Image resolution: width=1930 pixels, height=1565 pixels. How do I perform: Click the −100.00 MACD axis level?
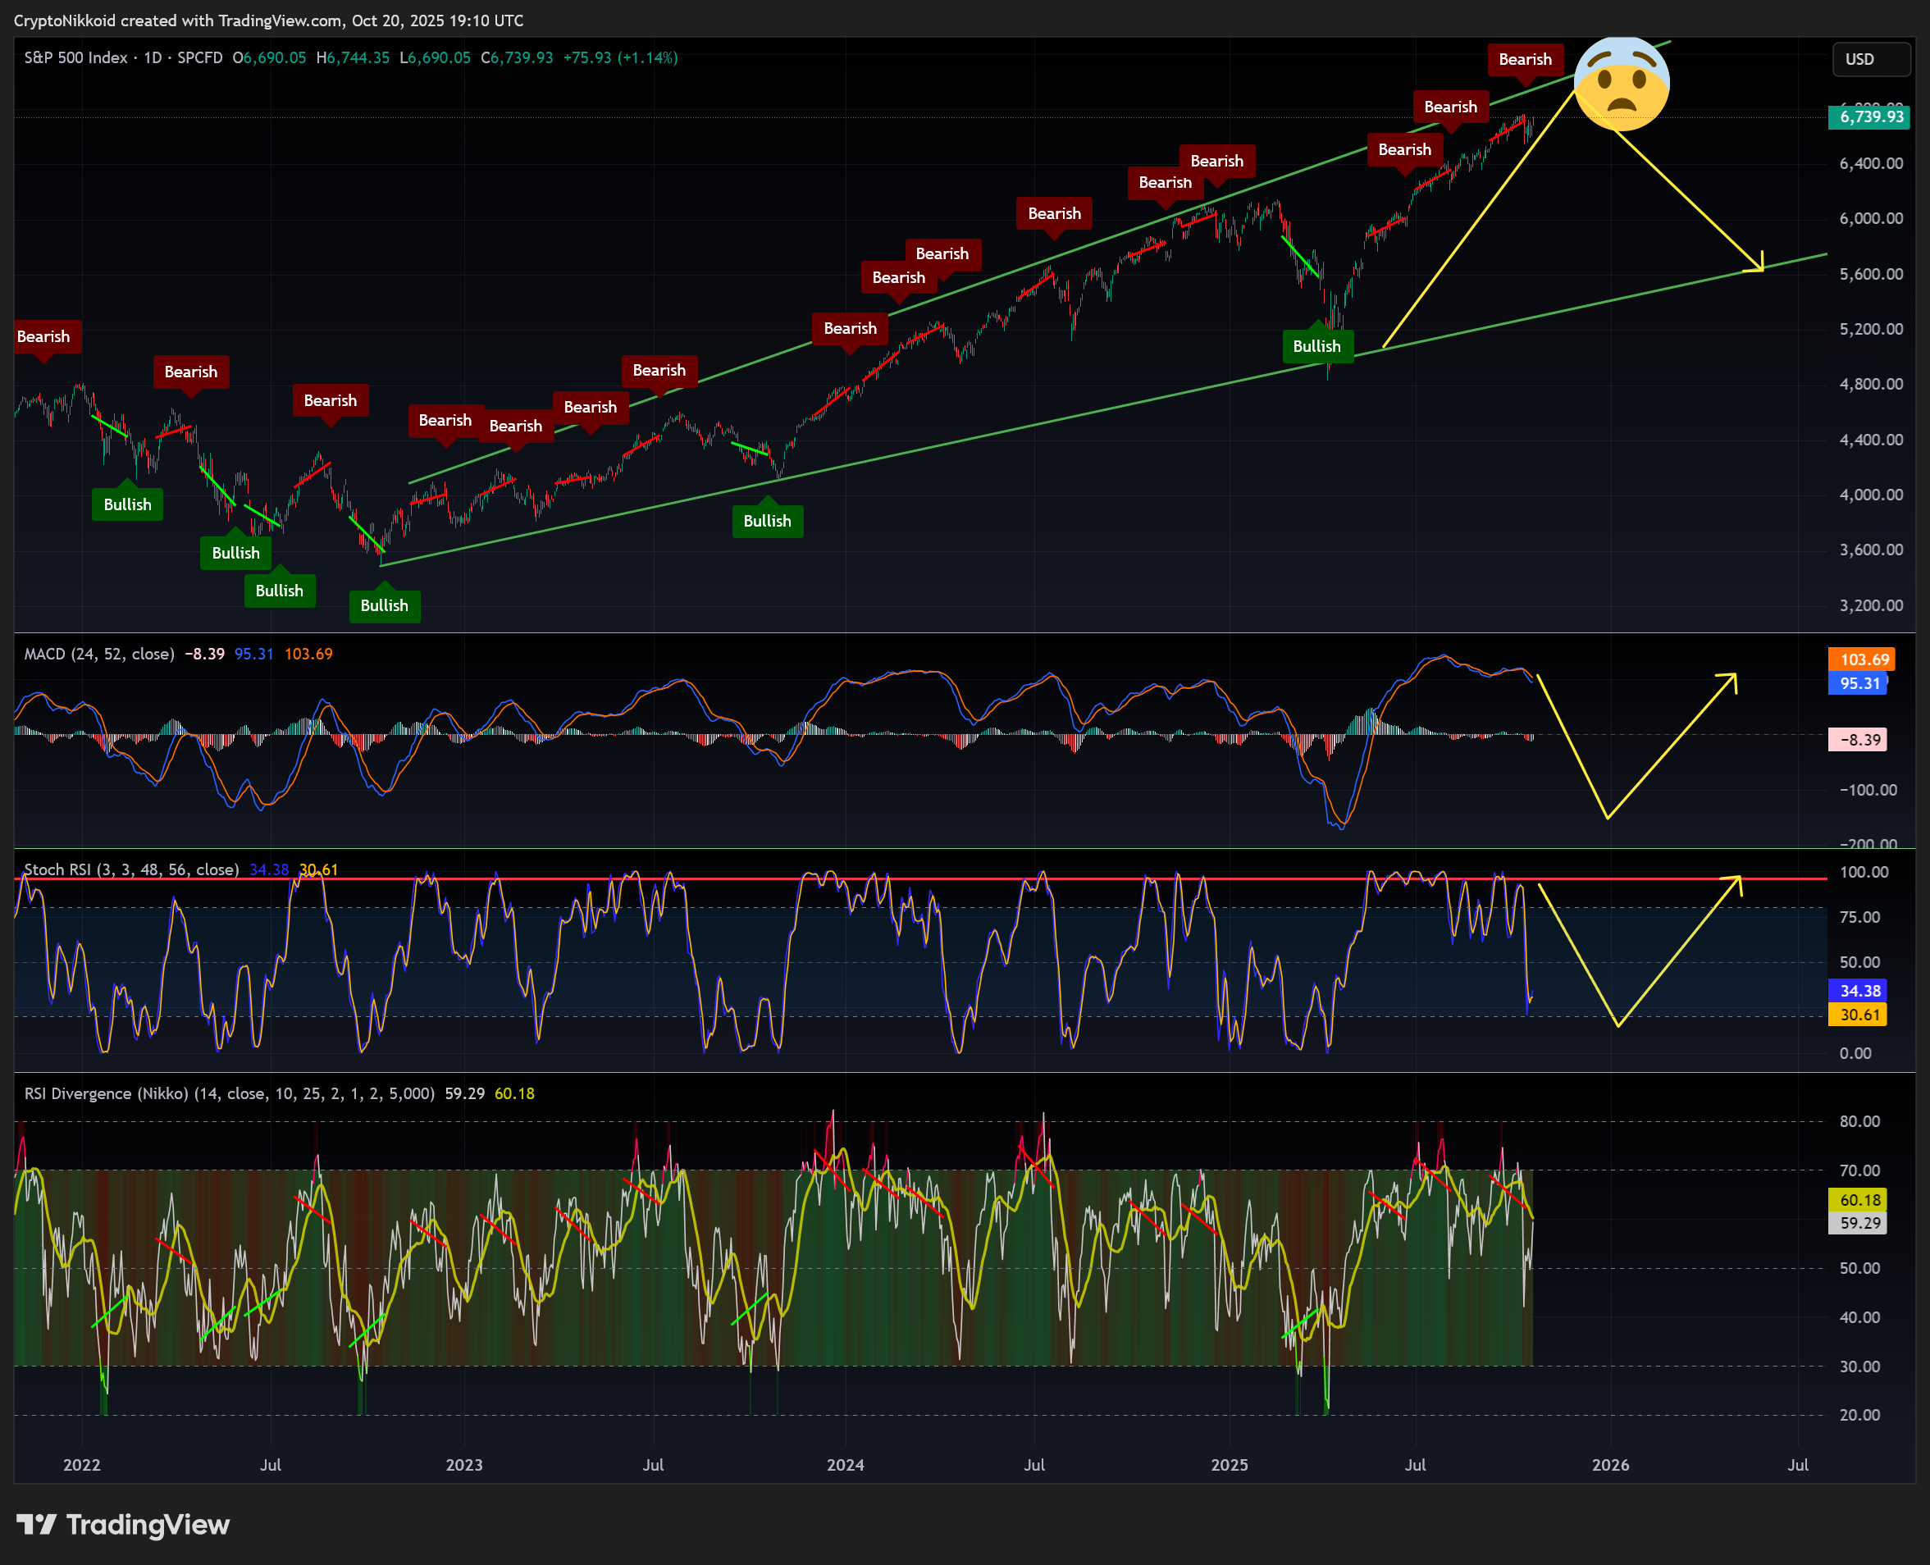pyautogui.click(x=1867, y=790)
